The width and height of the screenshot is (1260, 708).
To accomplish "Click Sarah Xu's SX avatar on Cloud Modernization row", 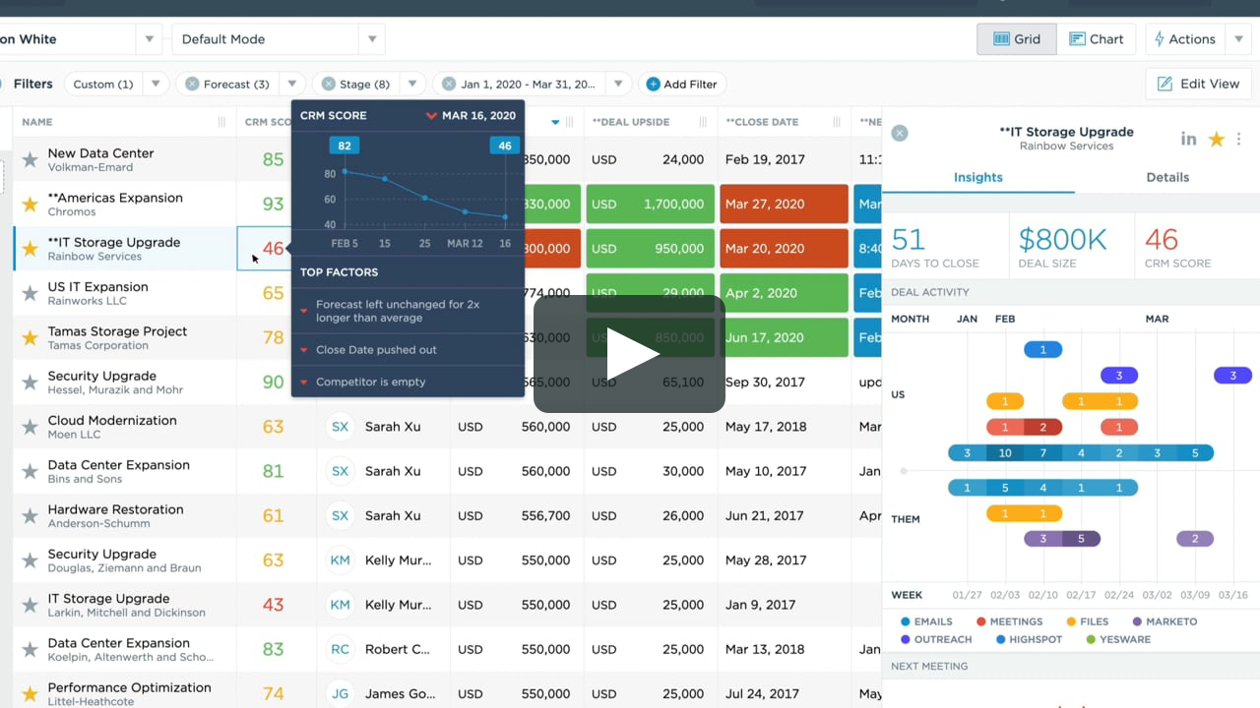I will tap(340, 427).
